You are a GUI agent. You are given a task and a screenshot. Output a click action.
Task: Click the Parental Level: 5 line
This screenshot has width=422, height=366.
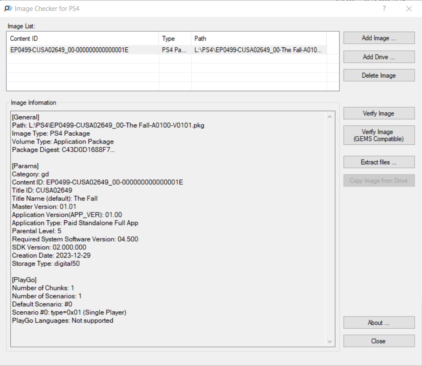36,231
